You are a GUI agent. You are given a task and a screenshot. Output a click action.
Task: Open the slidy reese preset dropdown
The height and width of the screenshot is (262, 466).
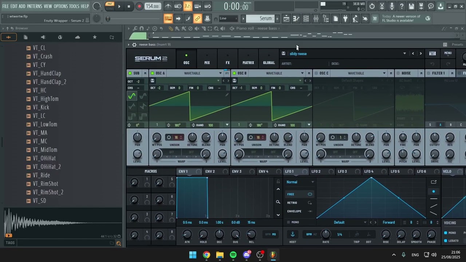(404, 53)
